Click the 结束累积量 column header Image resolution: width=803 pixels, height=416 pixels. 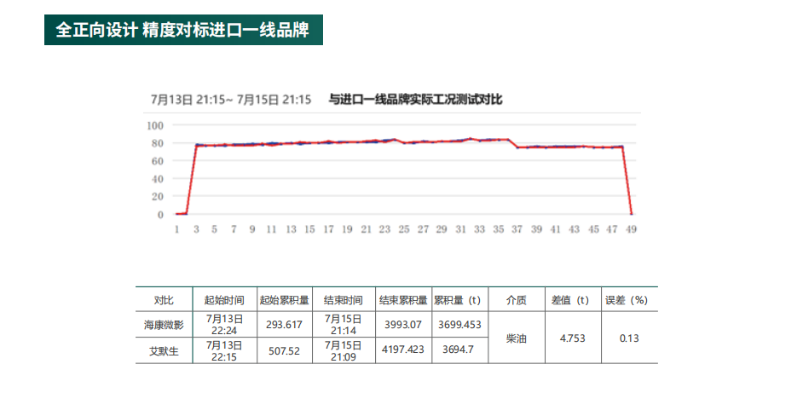coord(403,300)
